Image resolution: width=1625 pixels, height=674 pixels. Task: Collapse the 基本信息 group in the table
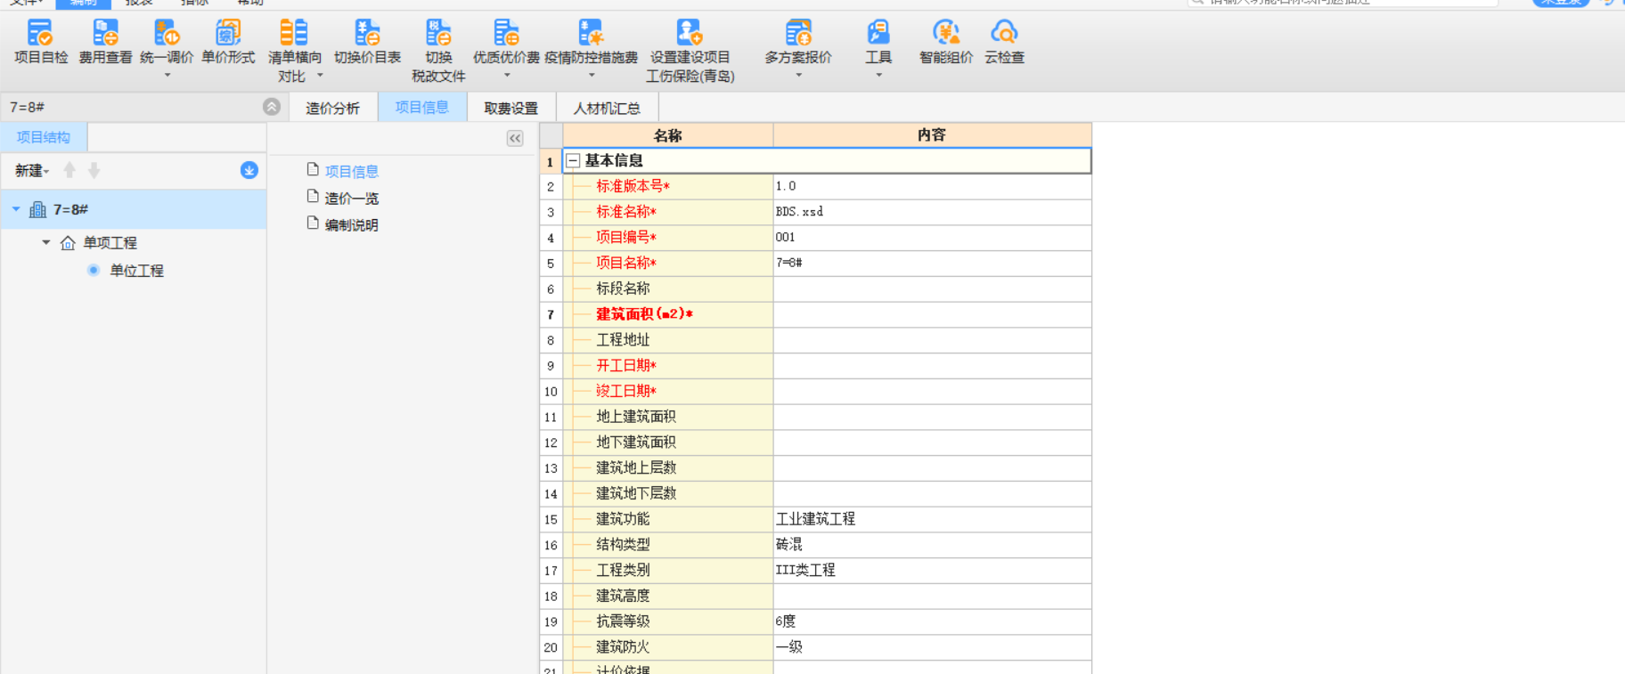coord(573,161)
